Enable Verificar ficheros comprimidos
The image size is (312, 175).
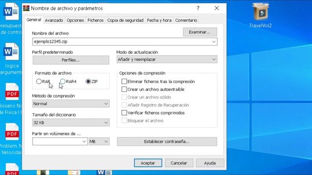(124, 113)
